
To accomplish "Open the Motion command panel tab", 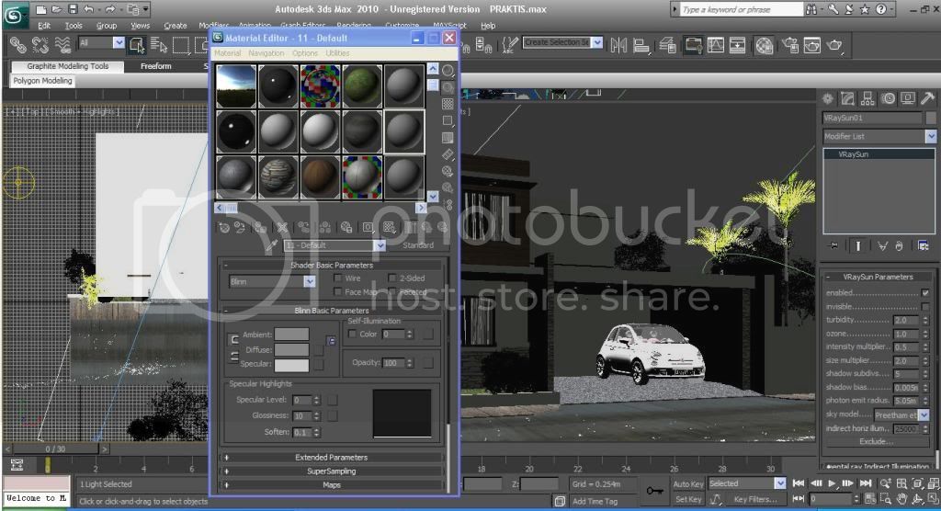I will coord(888,98).
